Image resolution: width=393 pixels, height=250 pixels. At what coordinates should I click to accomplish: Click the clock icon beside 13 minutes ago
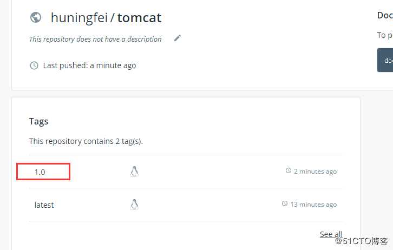285,204
